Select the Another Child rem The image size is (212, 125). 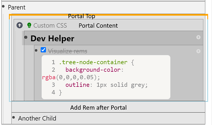(x=37, y=118)
